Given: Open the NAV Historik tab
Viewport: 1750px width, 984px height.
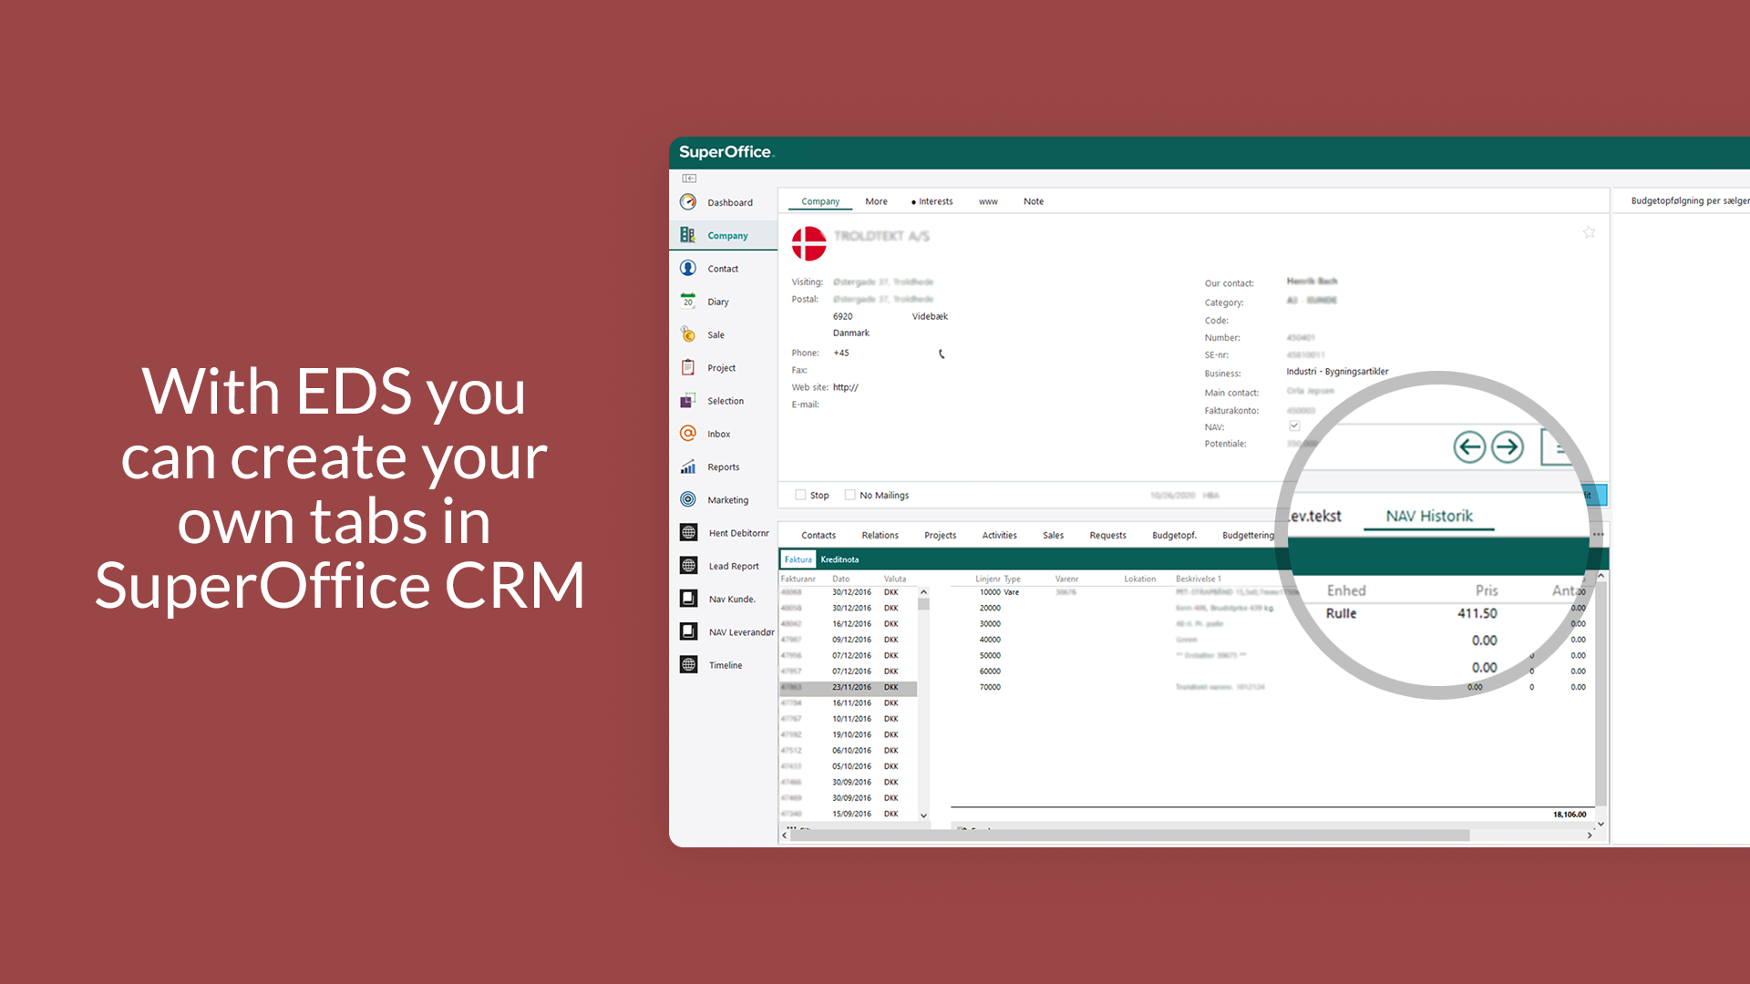Looking at the screenshot, I should [1429, 516].
